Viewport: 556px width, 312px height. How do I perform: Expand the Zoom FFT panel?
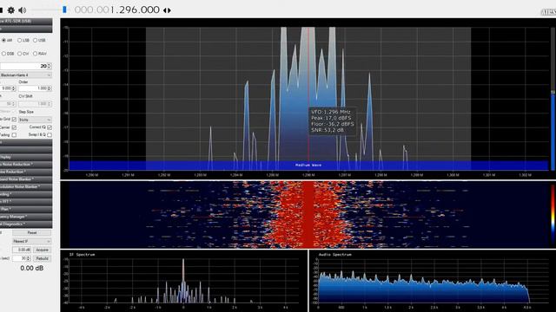click(x=26, y=201)
